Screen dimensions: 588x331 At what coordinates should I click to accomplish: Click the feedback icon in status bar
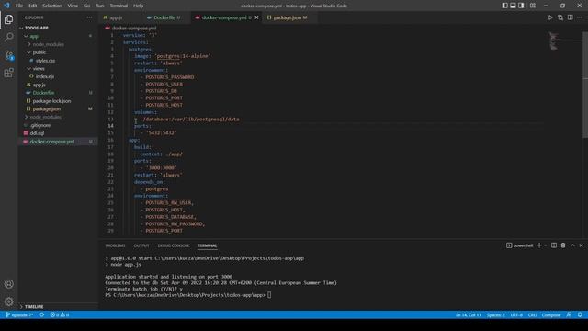tap(570, 314)
